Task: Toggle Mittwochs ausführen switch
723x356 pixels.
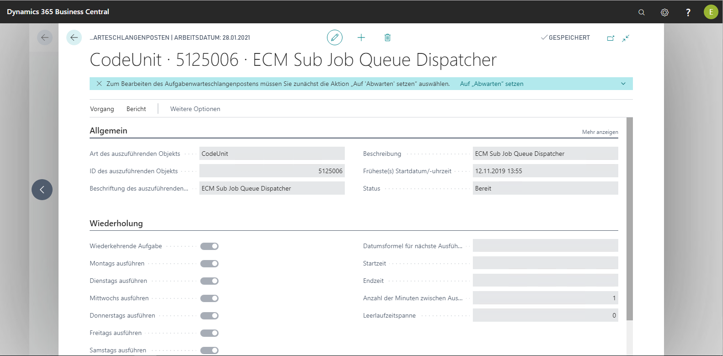Action: coord(209,298)
